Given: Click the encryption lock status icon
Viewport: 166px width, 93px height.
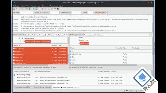Looking at the screenshot, I should 125,91.
